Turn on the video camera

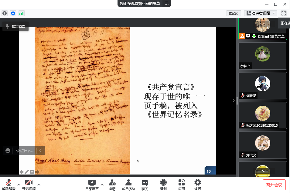[29, 185]
